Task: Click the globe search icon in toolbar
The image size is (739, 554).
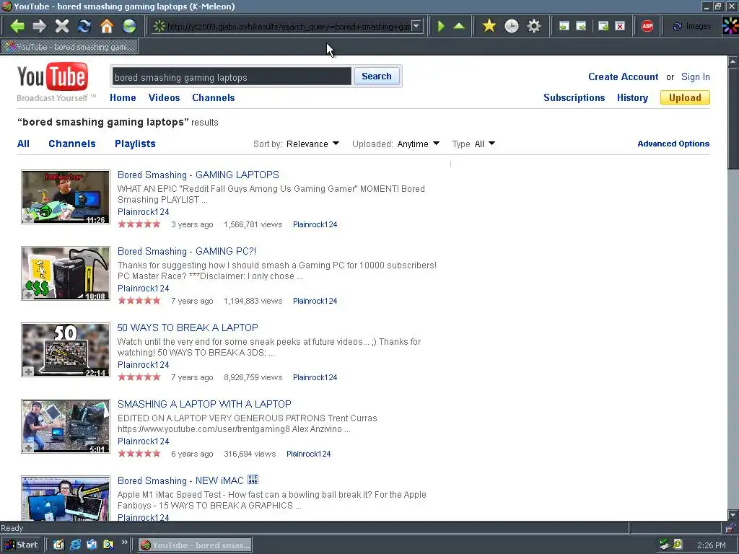Action: click(129, 26)
